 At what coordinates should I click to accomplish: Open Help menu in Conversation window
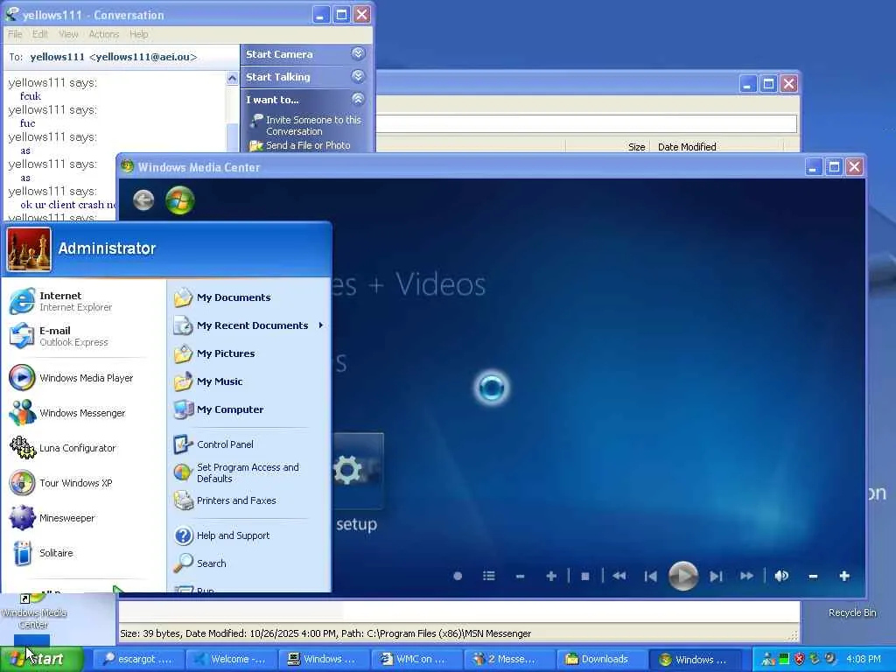click(138, 34)
